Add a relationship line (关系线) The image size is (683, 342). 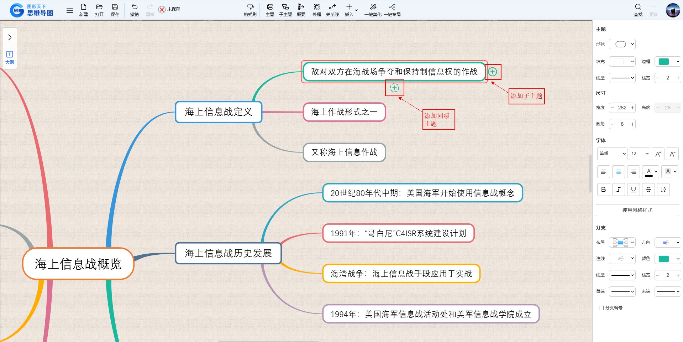point(332,10)
